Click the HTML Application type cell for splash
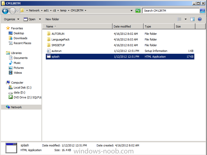207x155 pixels. (155, 57)
